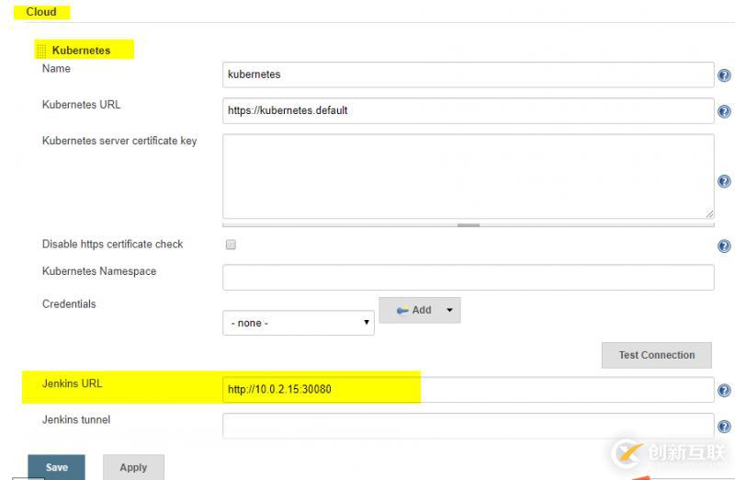Click the Jenkins tunnel label

point(76,419)
